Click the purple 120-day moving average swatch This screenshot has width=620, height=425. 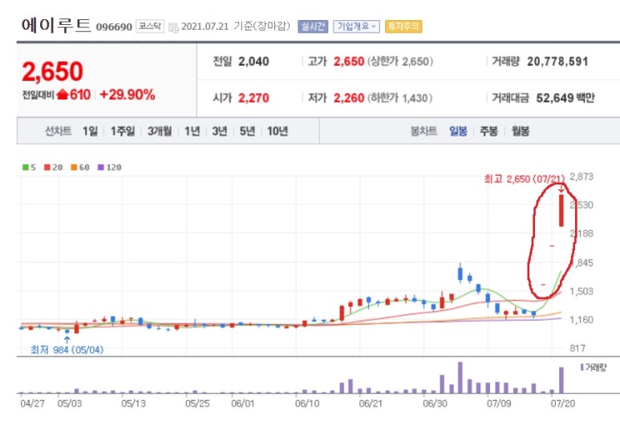click(x=101, y=168)
